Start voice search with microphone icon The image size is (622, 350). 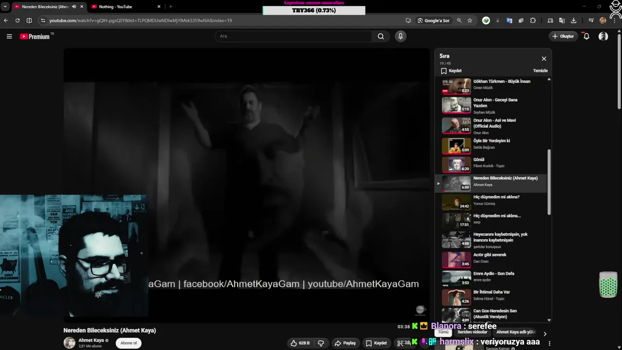(x=400, y=36)
